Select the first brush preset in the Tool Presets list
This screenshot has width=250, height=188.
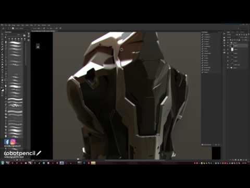tap(206, 34)
